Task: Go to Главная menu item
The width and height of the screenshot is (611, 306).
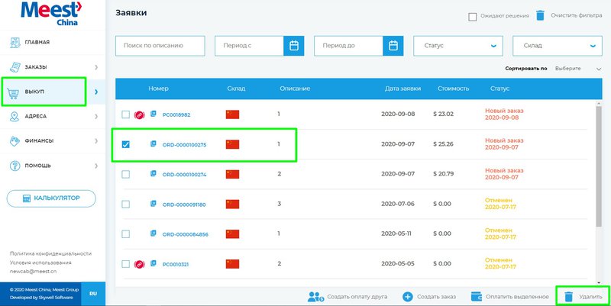Action: point(53,42)
